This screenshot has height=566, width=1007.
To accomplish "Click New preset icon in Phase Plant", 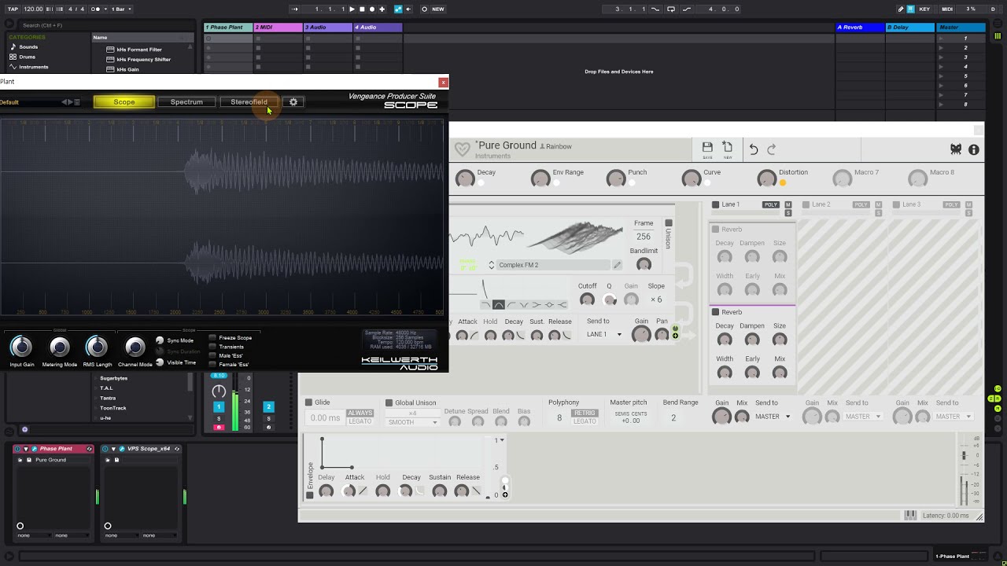I will tap(728, 148).
